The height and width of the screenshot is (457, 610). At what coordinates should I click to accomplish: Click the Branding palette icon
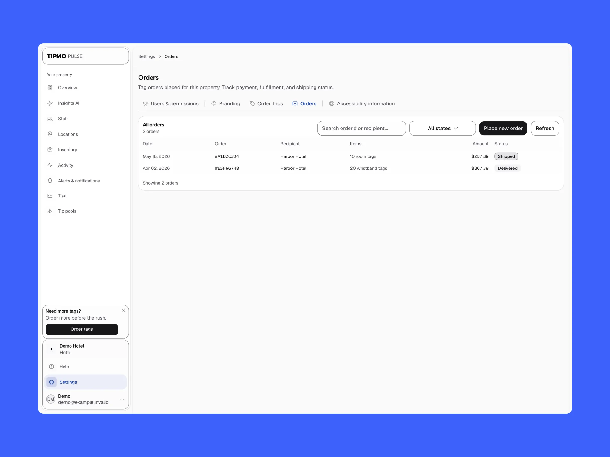tap(214, 104)
